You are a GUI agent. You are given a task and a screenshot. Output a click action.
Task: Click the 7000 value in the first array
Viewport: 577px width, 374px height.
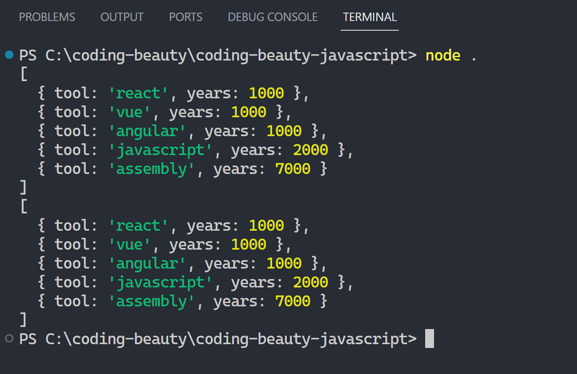(x=293, y=169)
